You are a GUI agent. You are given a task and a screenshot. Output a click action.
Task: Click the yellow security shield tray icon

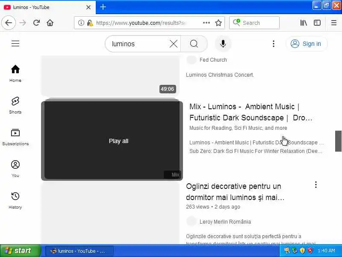point(302,251)
